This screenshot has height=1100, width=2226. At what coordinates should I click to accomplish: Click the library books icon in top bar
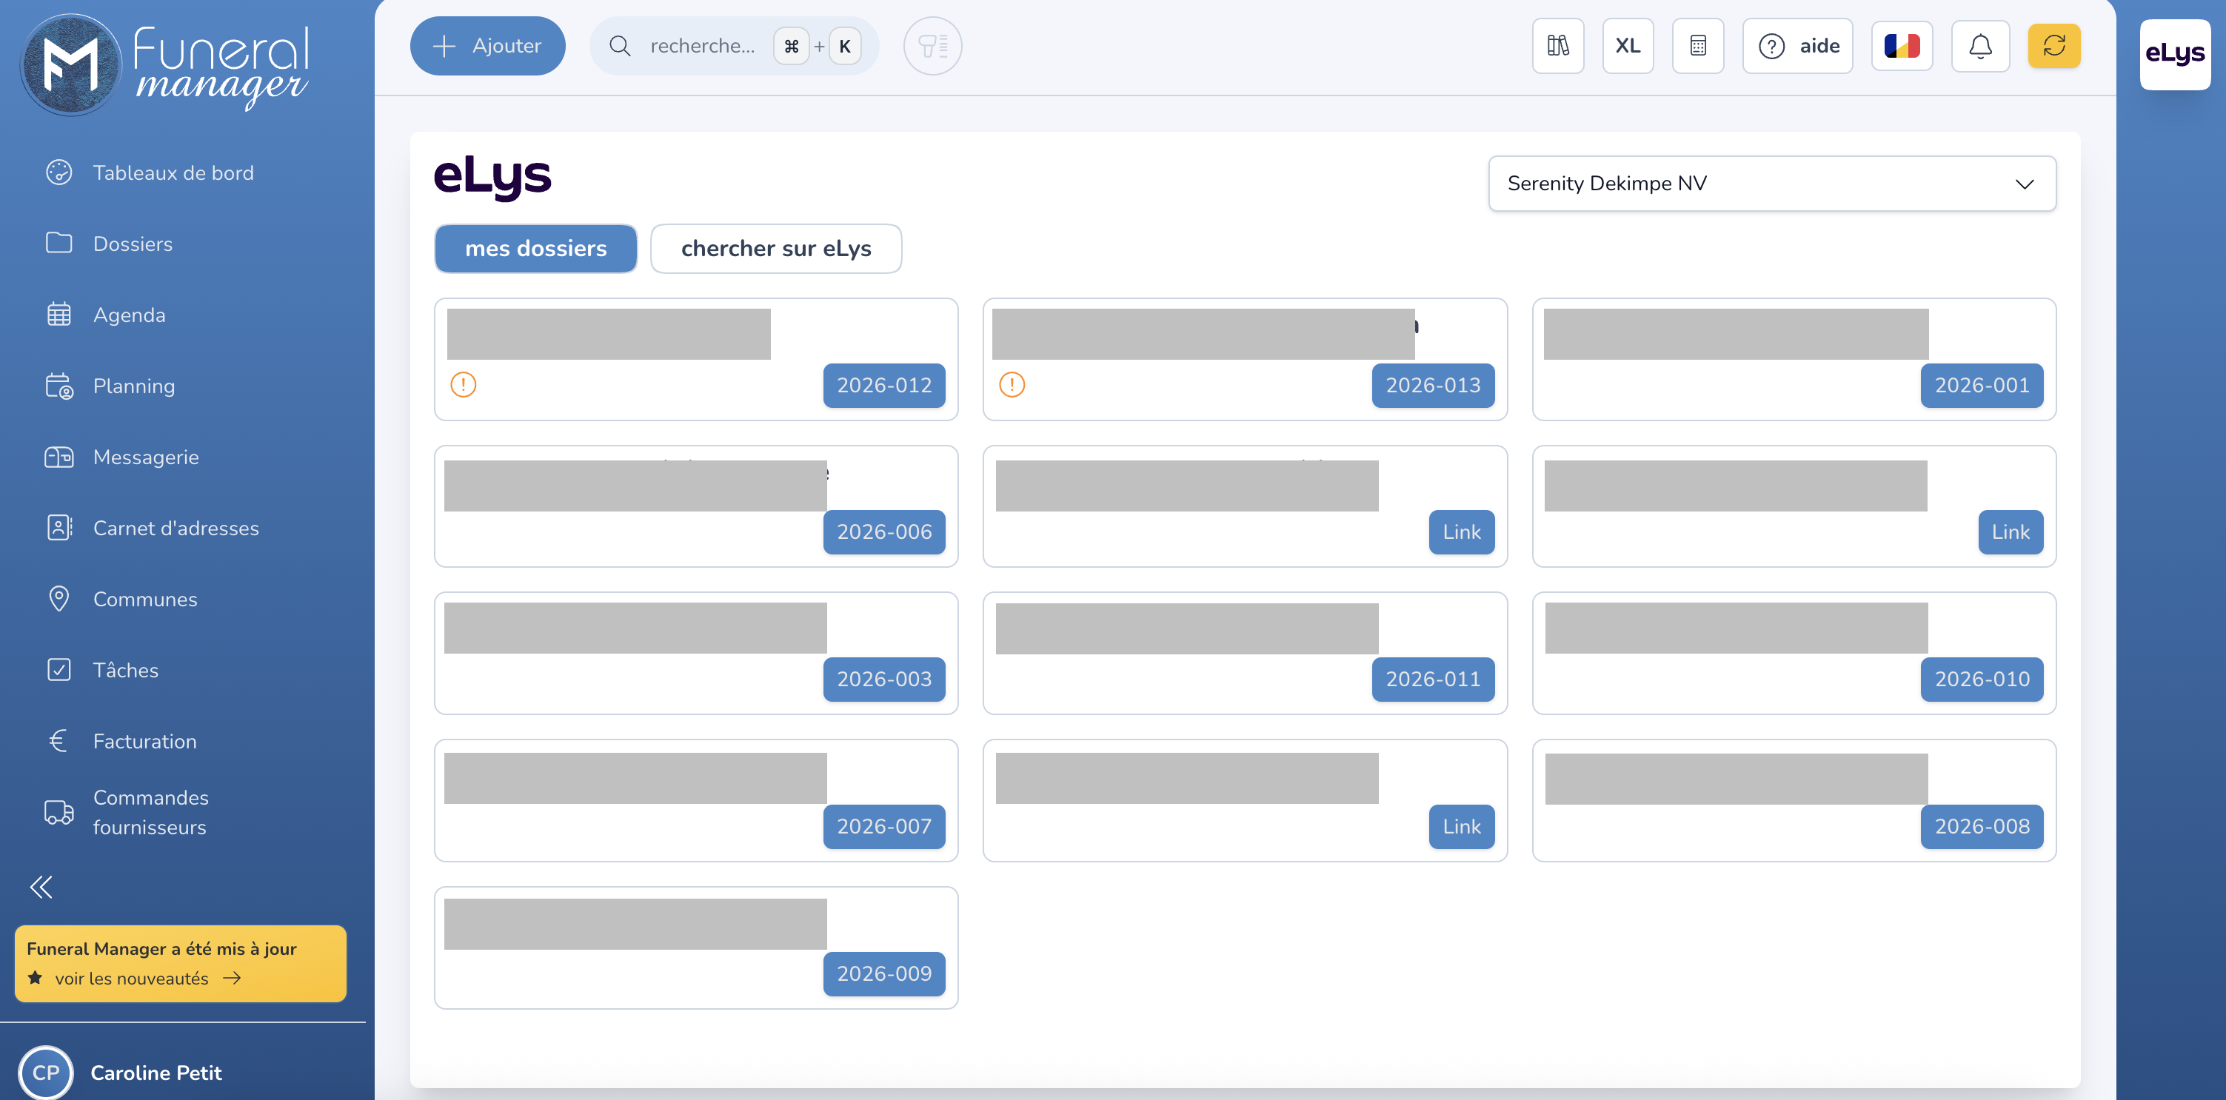[1557, 46]
